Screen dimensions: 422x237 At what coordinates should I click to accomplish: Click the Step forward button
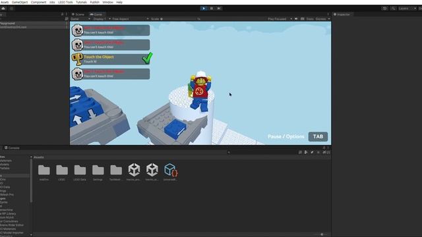[219, 9]
